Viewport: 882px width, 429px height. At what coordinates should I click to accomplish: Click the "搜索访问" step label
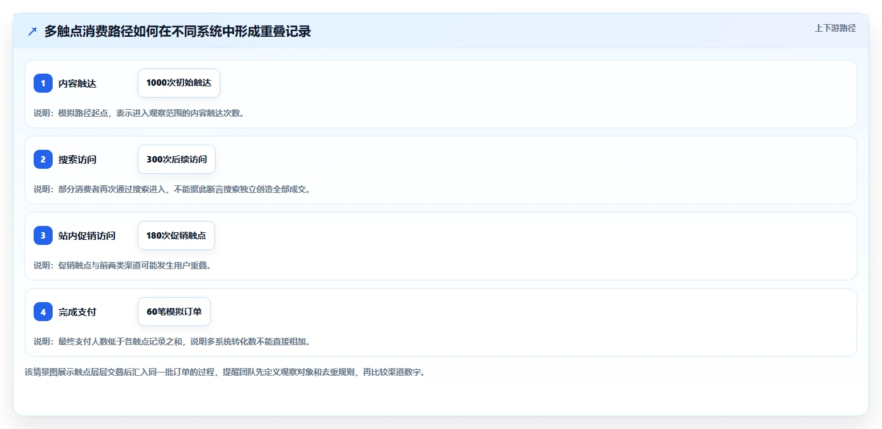coord(77,159)
